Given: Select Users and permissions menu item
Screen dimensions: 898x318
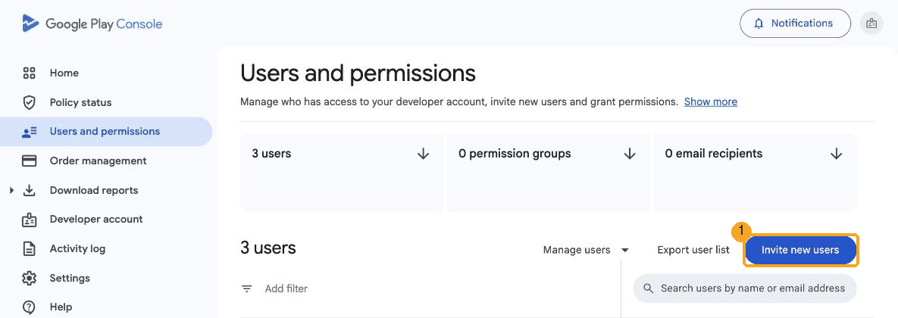Looking at the screenshot, I should (106, 132).
